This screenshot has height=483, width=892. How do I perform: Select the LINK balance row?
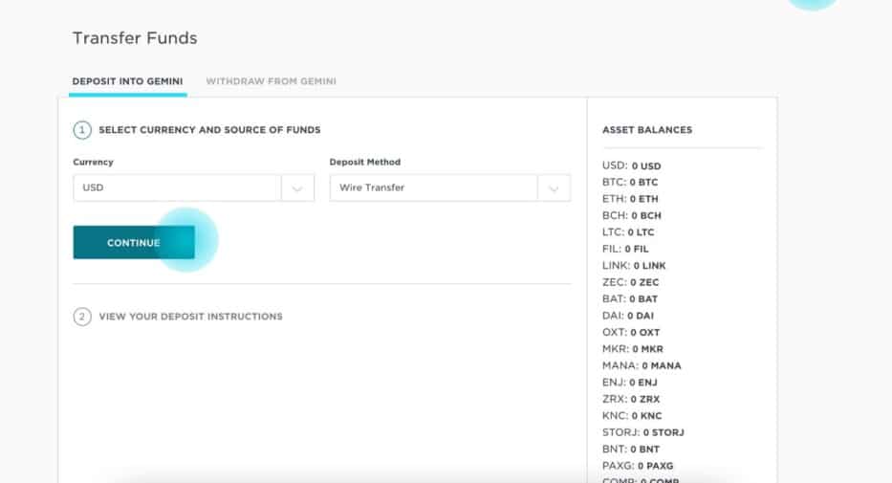(634, 265)
